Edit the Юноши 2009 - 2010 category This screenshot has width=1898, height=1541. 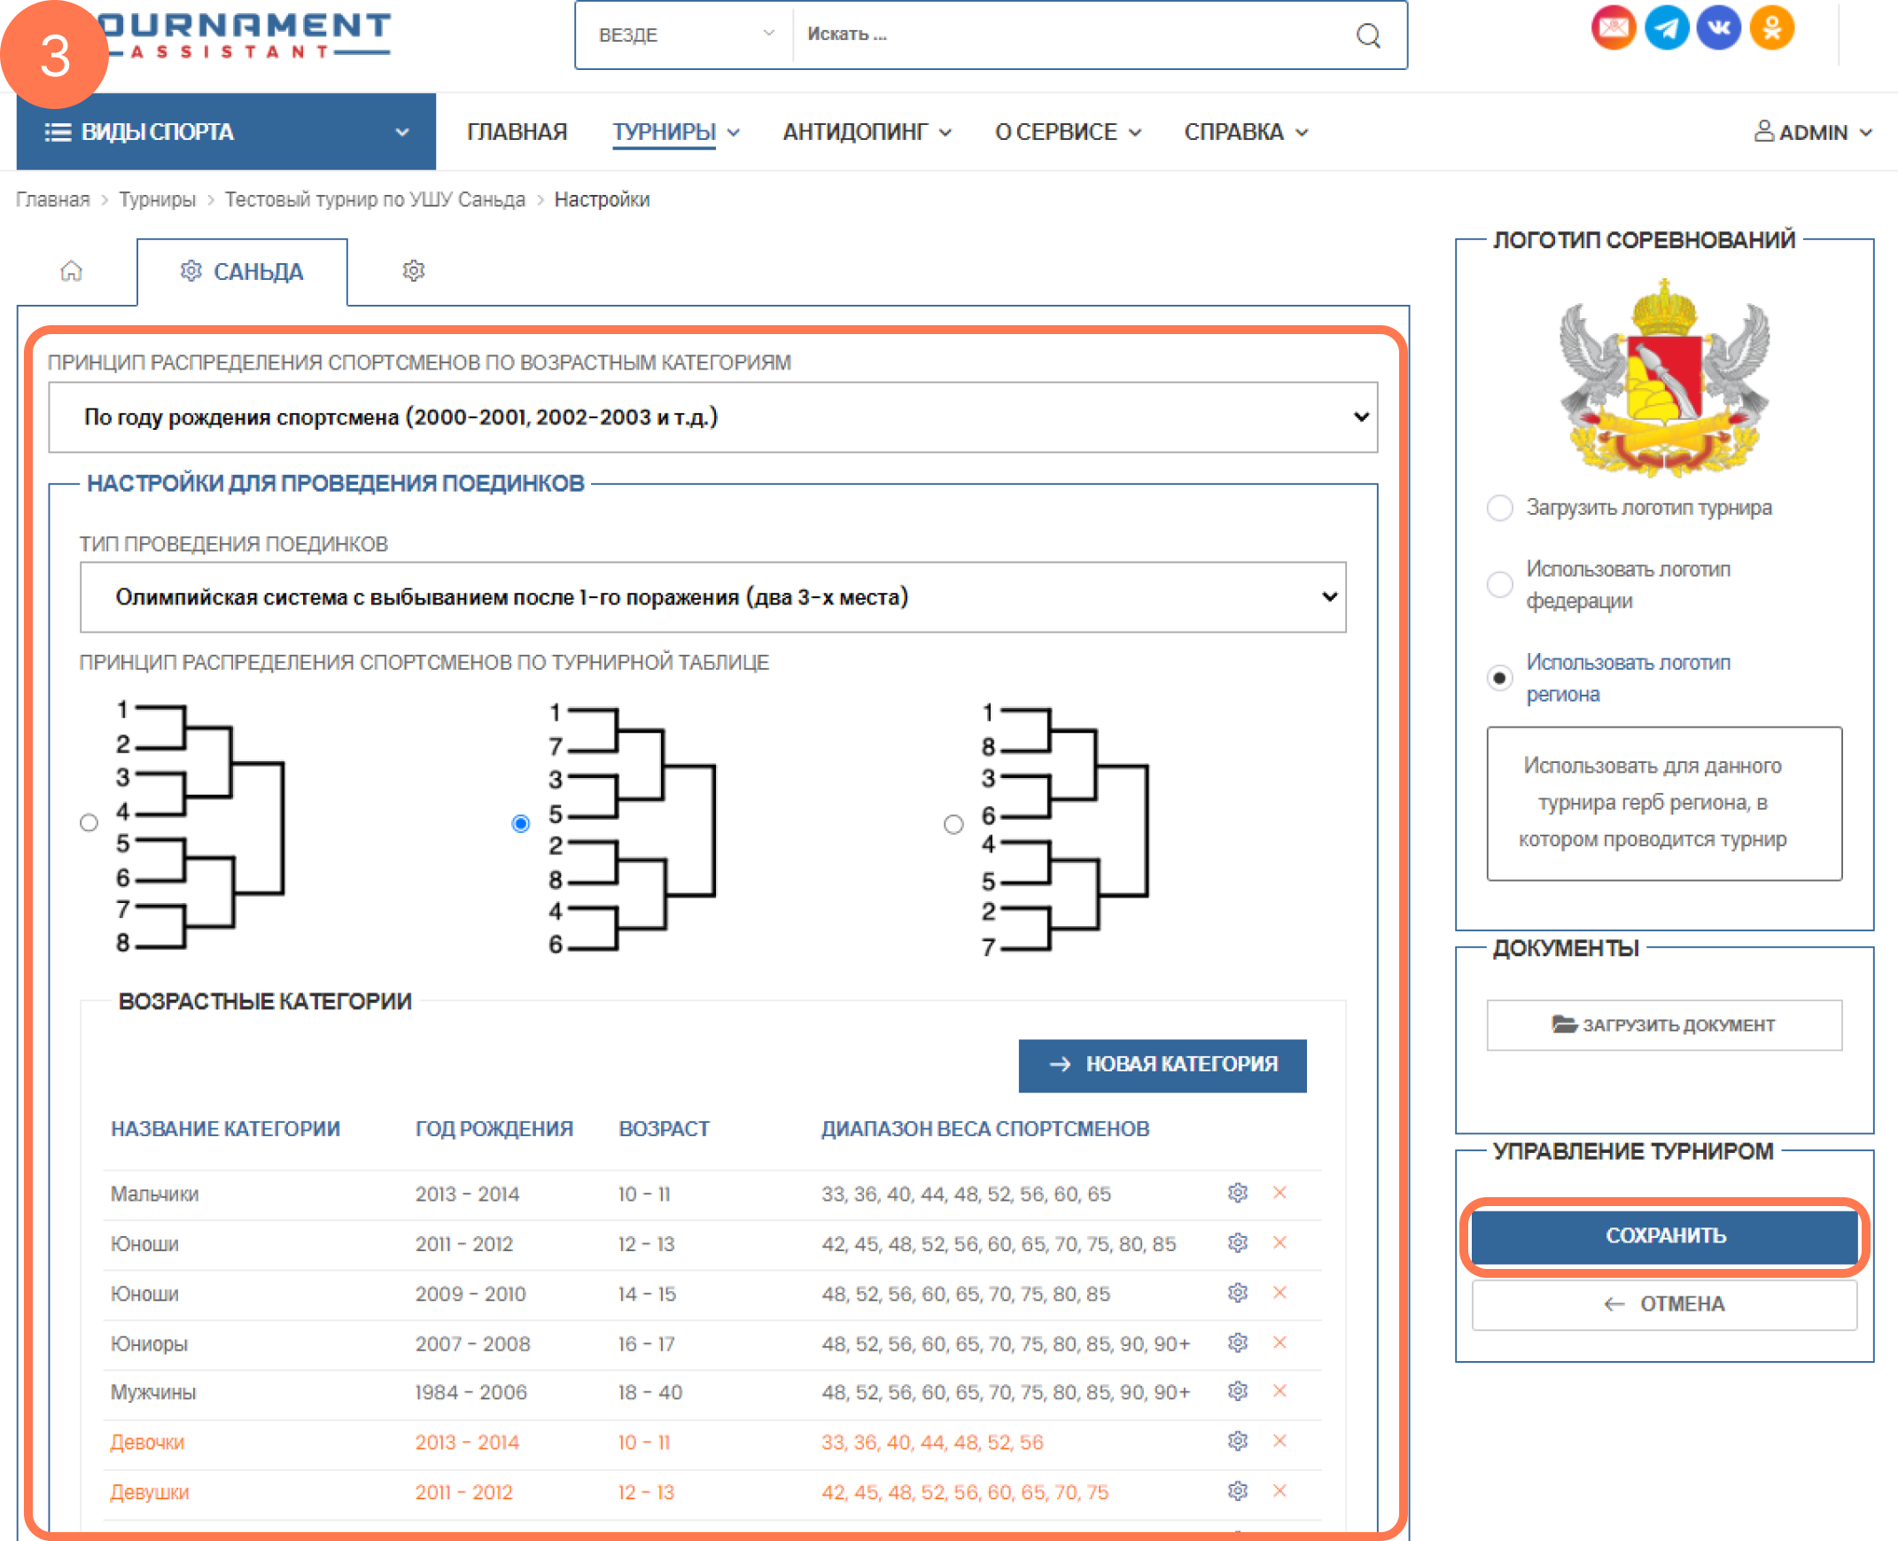click(x=1238, y=1293)
